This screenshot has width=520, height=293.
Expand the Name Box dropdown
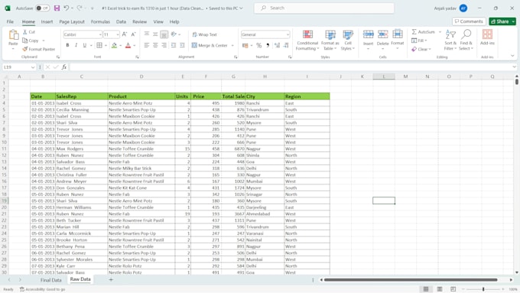(x=33, y=67)
